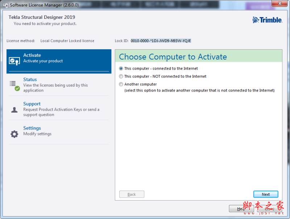Click 'Modify settings' description text
This screenshot has width=290, height=219.
pos(37,134)
